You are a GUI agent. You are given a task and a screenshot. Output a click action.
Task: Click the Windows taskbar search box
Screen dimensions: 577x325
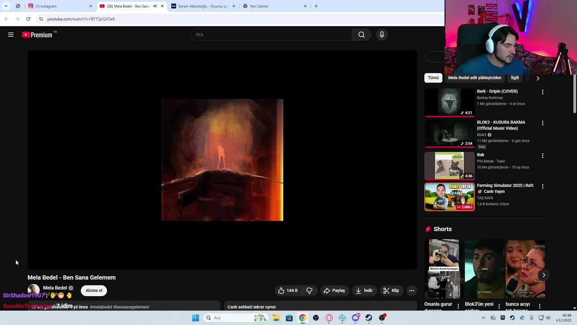pyautogui.click(x=235, y=318)
